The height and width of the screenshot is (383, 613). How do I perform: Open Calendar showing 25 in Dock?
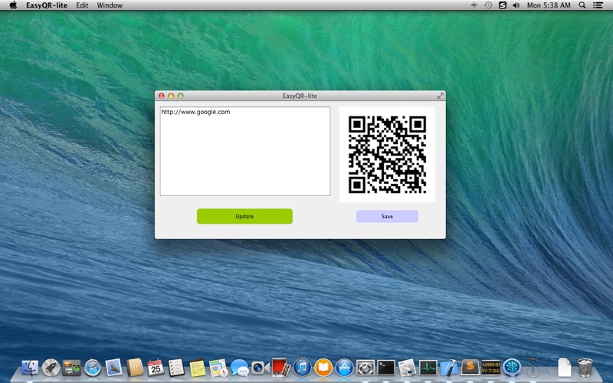(x=156, y=368)
